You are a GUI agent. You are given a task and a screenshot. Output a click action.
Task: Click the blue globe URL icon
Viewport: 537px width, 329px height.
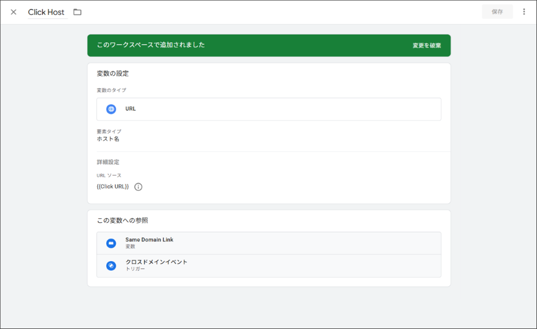tap(111, 109)
